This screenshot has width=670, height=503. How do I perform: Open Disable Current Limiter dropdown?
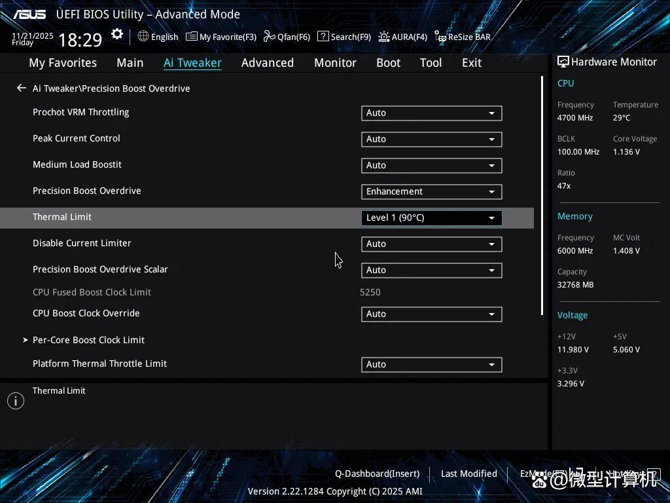coord(432,244)
